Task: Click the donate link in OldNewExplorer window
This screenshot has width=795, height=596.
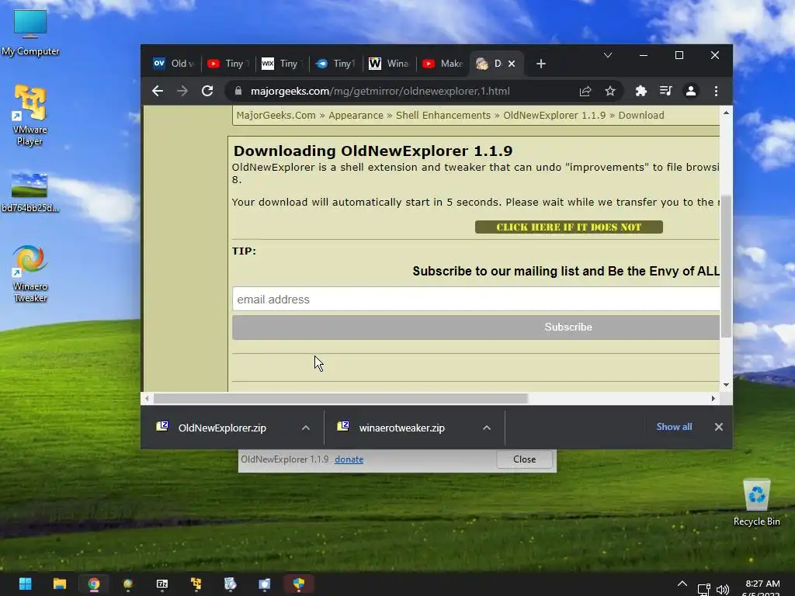Action: (349, 459)
